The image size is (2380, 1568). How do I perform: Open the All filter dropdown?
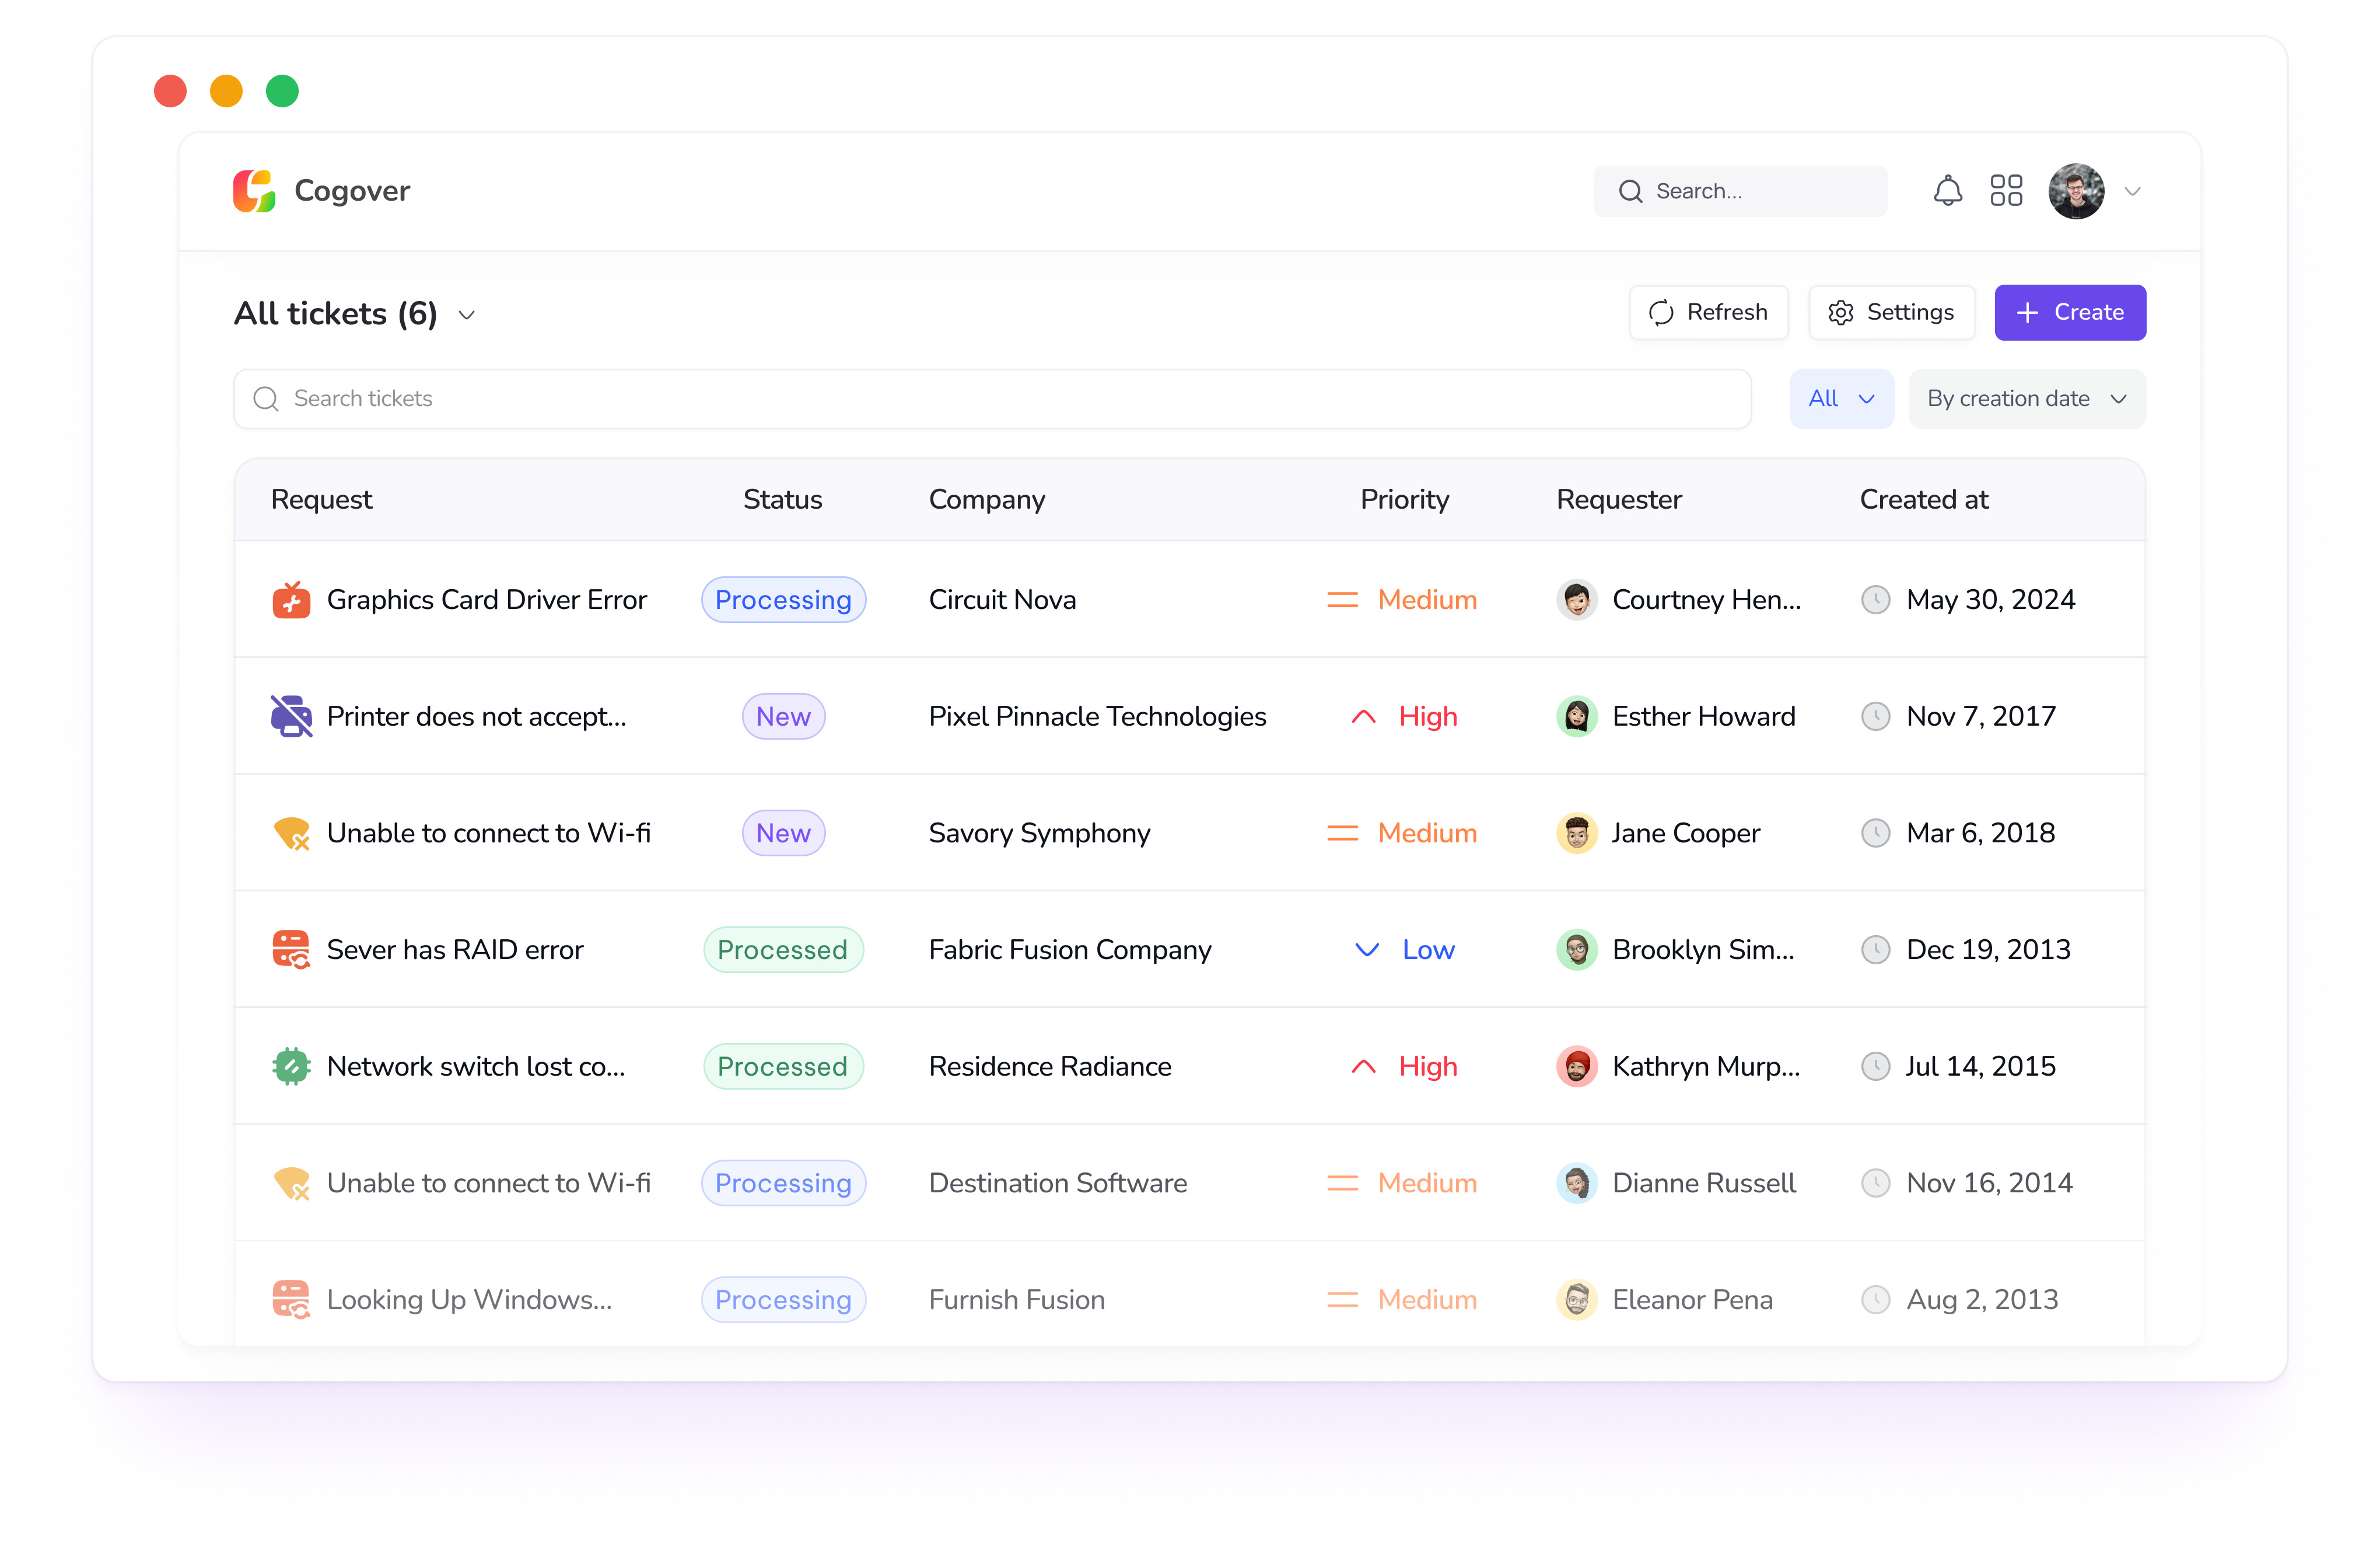click(1841, 399)
